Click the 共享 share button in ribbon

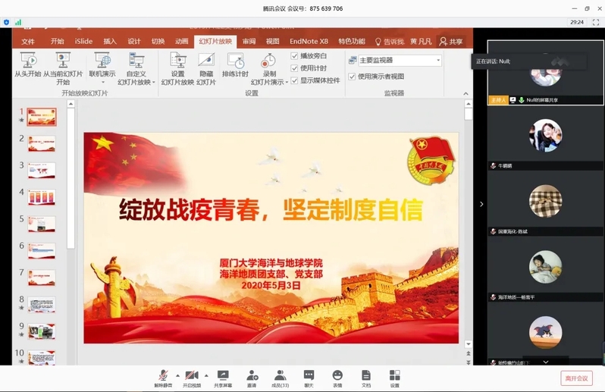[x=451, y=42]
